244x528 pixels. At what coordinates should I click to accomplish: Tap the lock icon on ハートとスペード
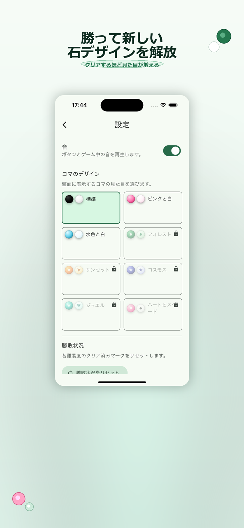[176, 304]
